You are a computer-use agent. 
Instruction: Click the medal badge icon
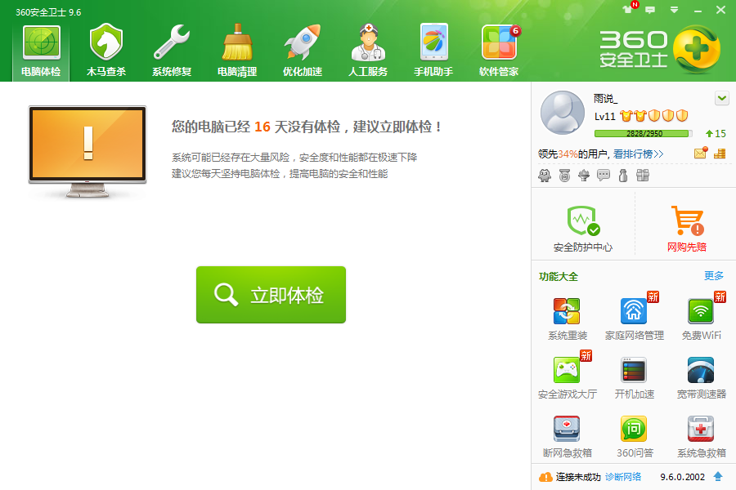click(x=564, y=176)
